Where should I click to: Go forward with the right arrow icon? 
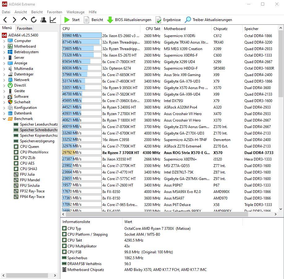(15, 20)
